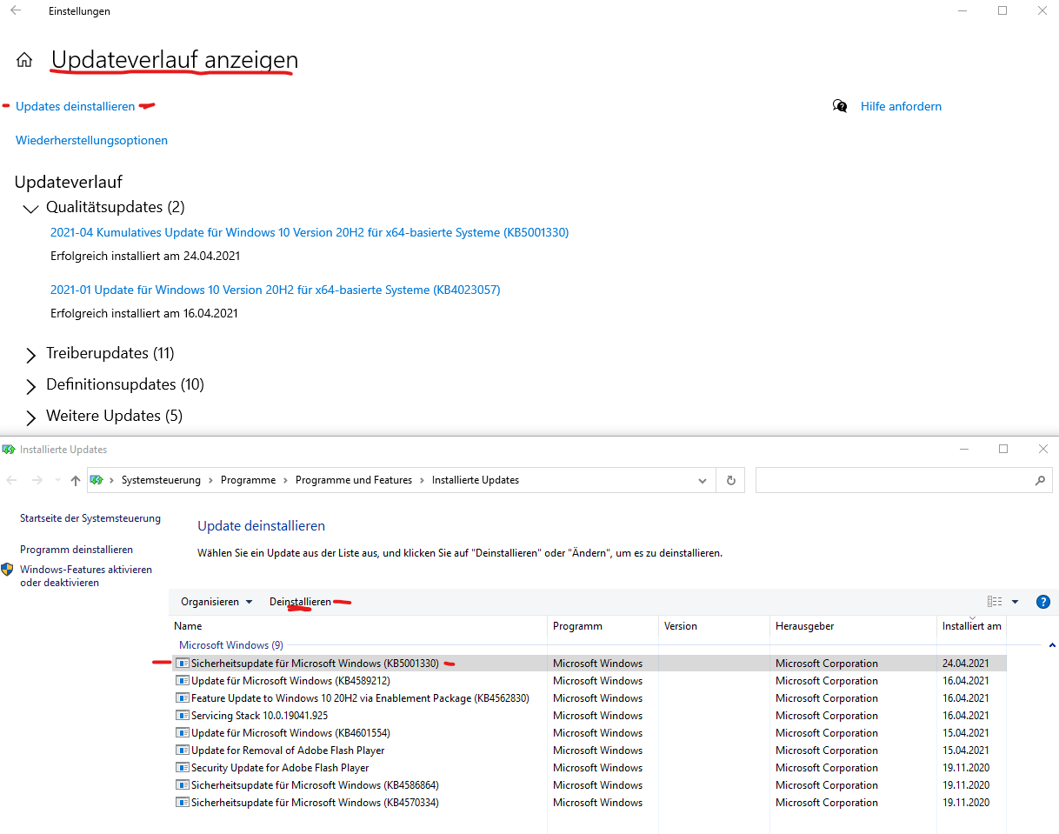Viewport: 1059px width, 834px height.
Task: Click the back arrow in Installierte Updates window
Action: tap(12, 480)
